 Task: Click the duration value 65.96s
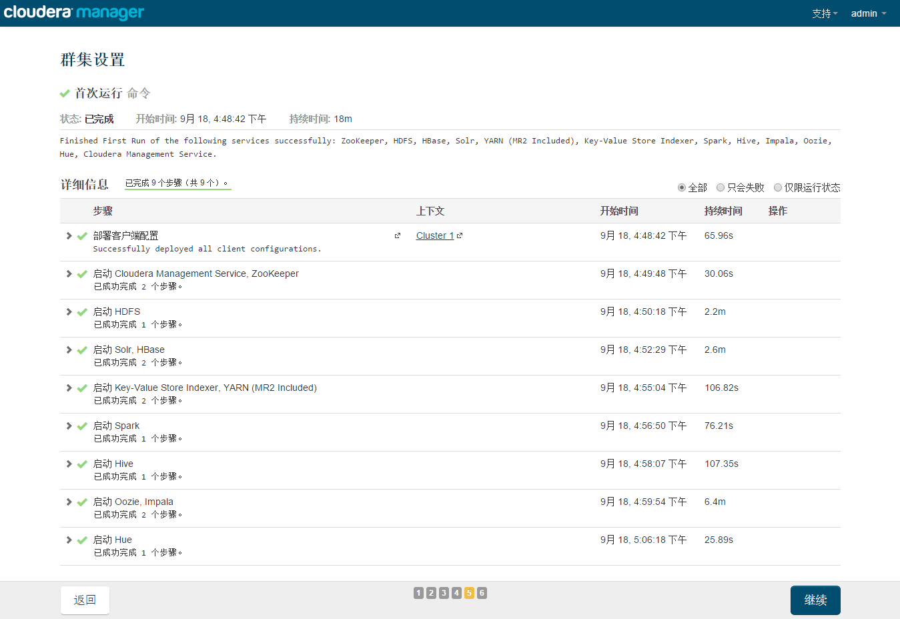(x=719, y=235)
